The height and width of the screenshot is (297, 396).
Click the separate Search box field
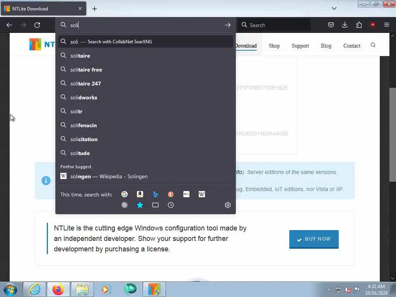[275, 25]
